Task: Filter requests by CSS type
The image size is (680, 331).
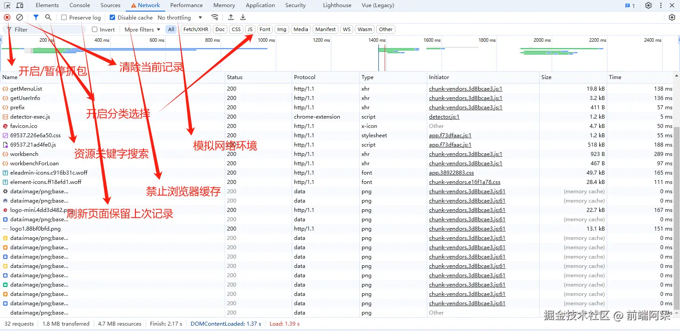Action: (236, 29)
